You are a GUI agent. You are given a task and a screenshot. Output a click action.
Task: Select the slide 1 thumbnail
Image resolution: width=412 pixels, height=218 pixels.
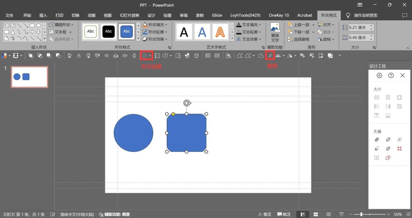[29, 77]
